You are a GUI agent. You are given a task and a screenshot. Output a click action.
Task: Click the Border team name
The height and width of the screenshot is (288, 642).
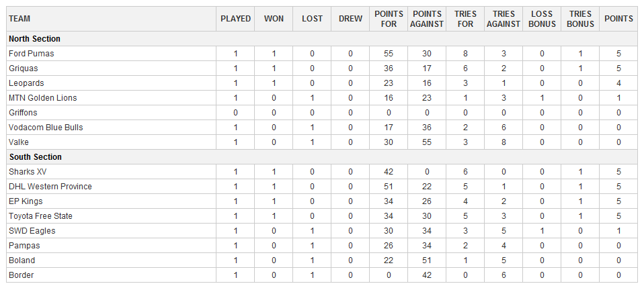21,275
